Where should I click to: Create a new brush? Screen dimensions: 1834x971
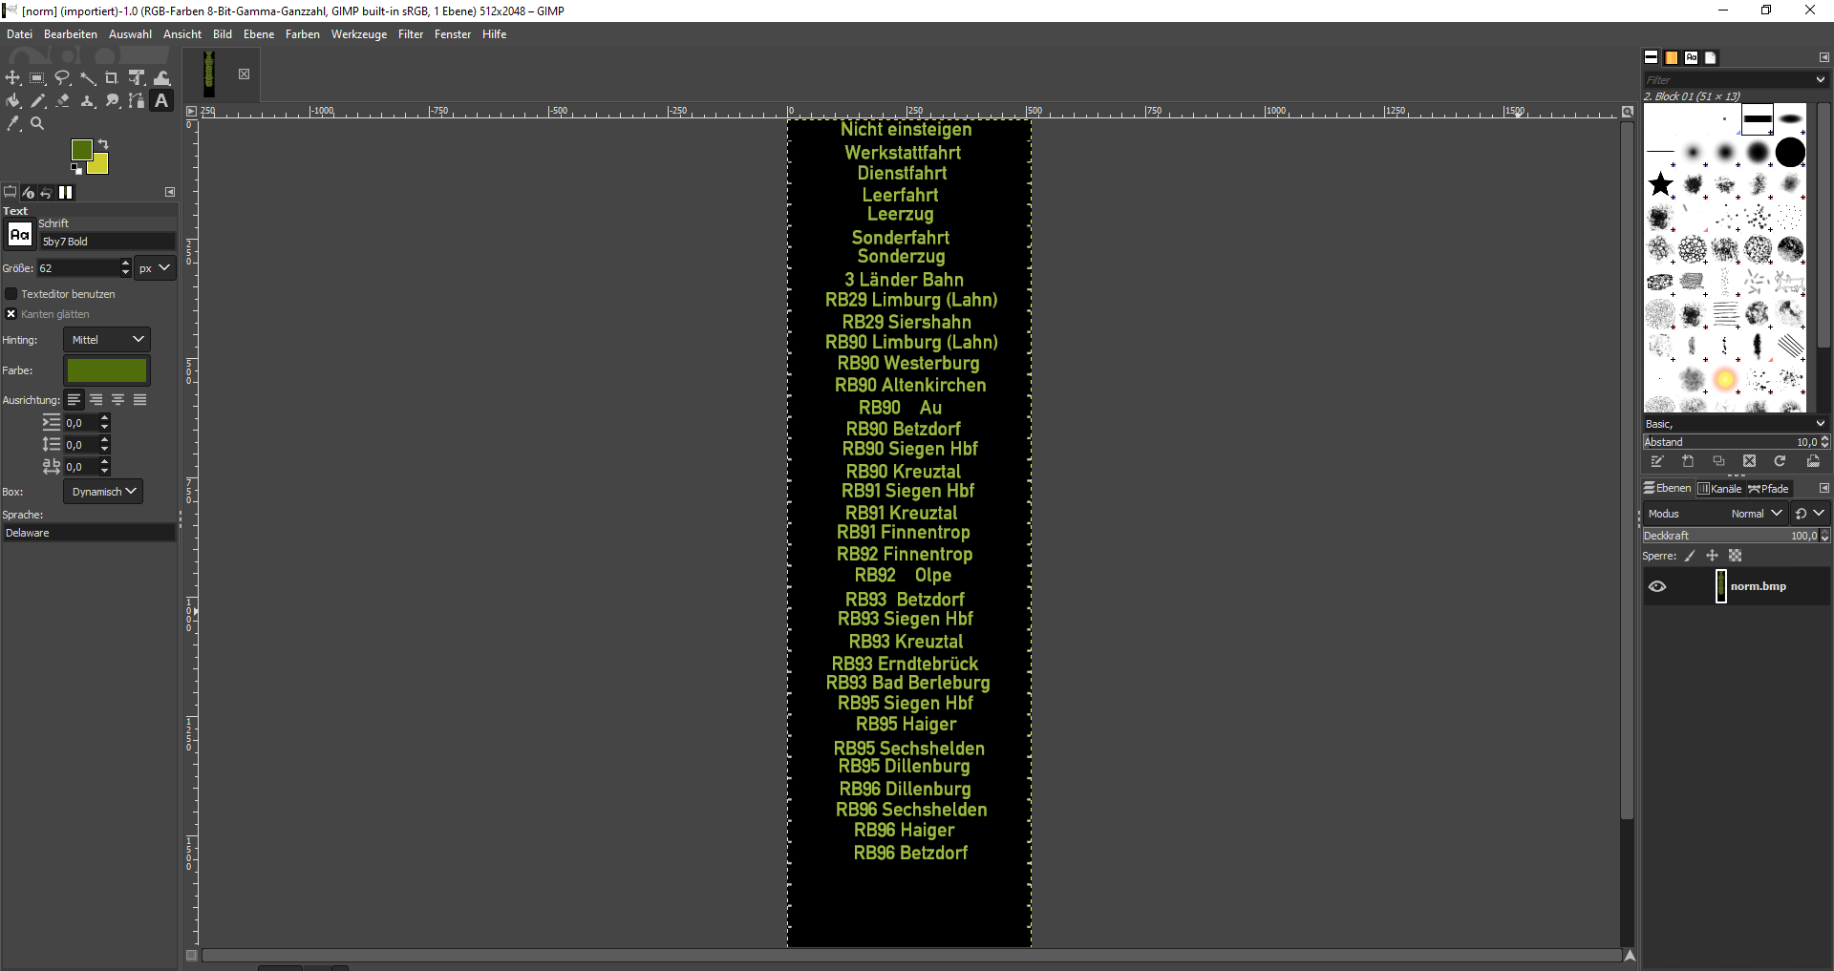coord(1688,462)
